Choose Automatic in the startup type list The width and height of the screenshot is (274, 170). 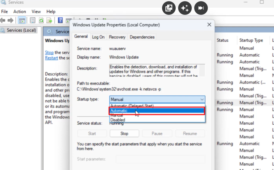[157, 111]
